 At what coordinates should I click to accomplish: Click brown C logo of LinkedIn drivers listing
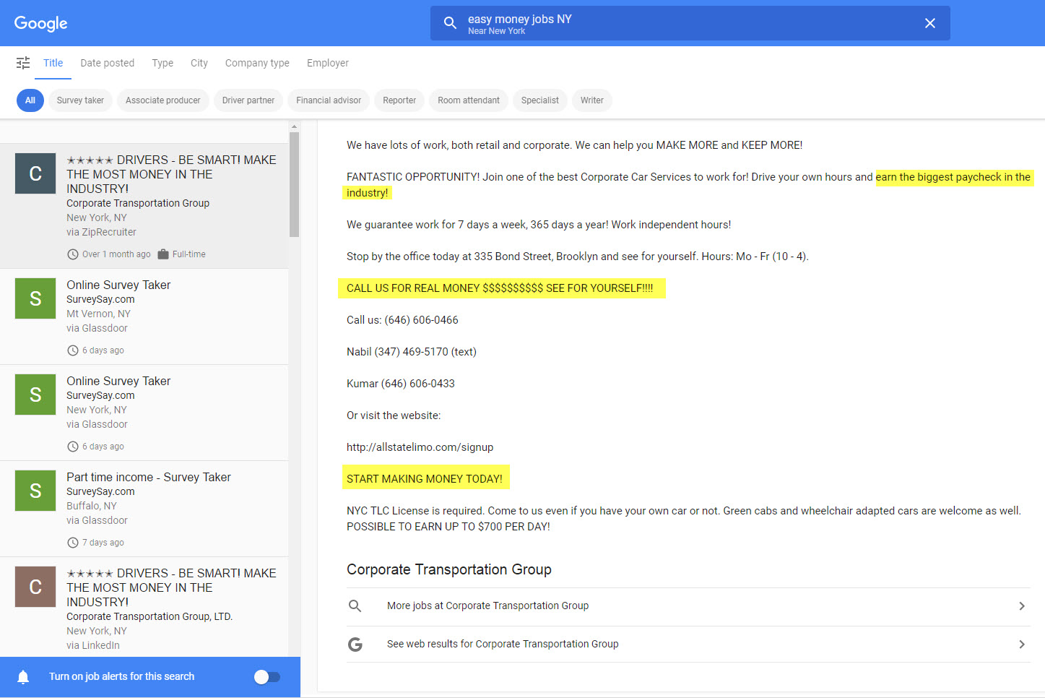tap(35, 587)
